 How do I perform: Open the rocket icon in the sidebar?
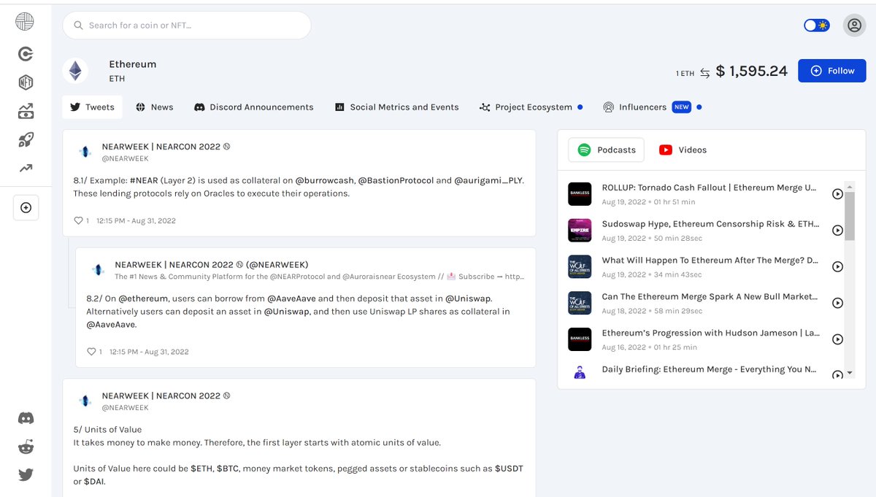[x=26, y=140]
